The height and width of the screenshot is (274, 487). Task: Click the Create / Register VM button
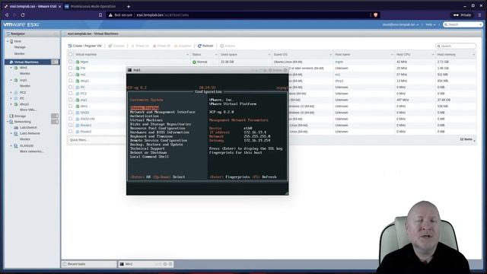(84, 46)
